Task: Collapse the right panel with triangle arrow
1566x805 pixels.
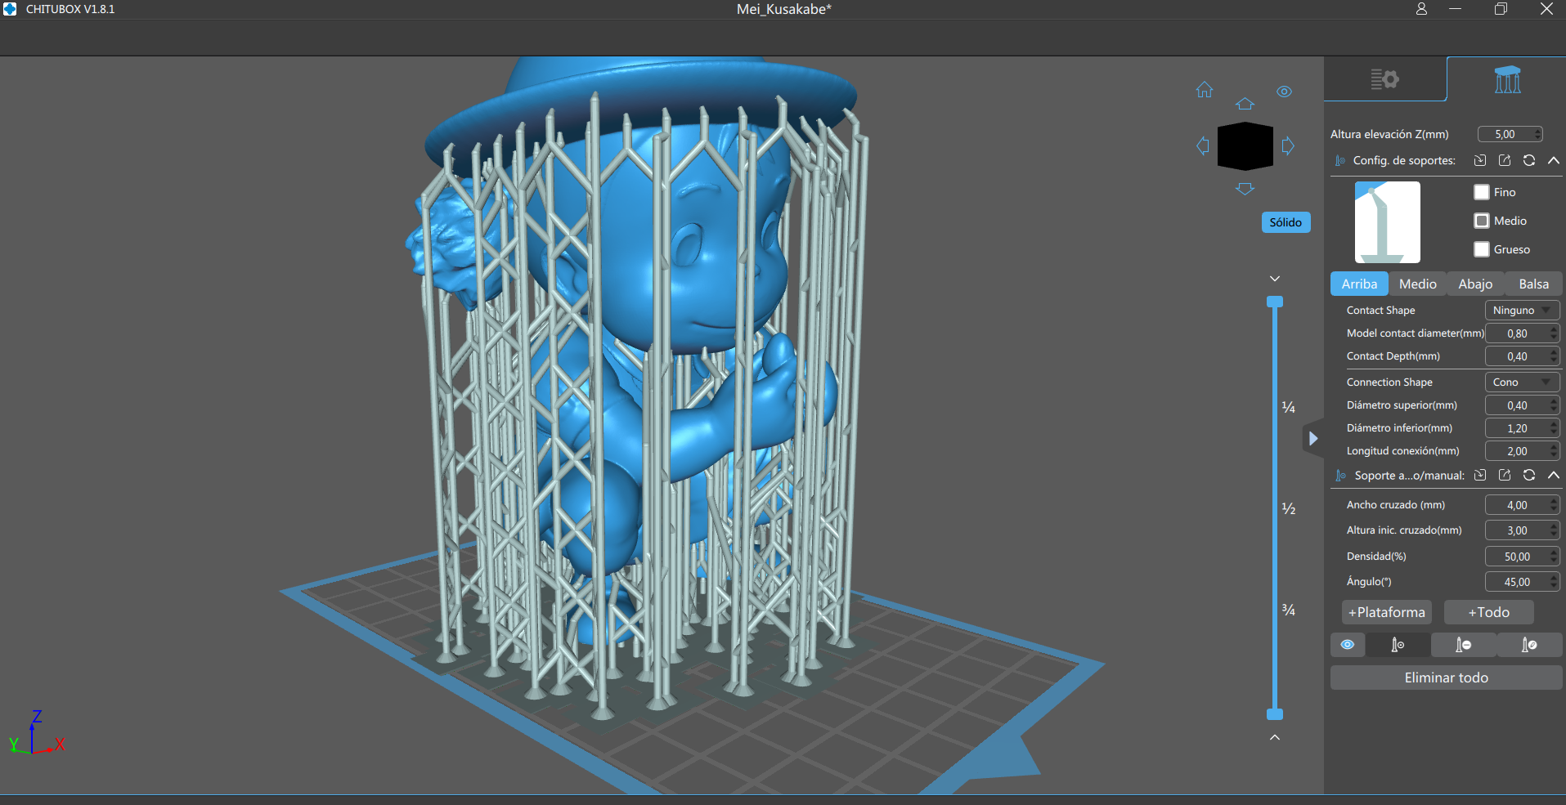Action: 1312,439
